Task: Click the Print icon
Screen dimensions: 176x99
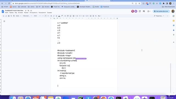Action: (9, 16)
